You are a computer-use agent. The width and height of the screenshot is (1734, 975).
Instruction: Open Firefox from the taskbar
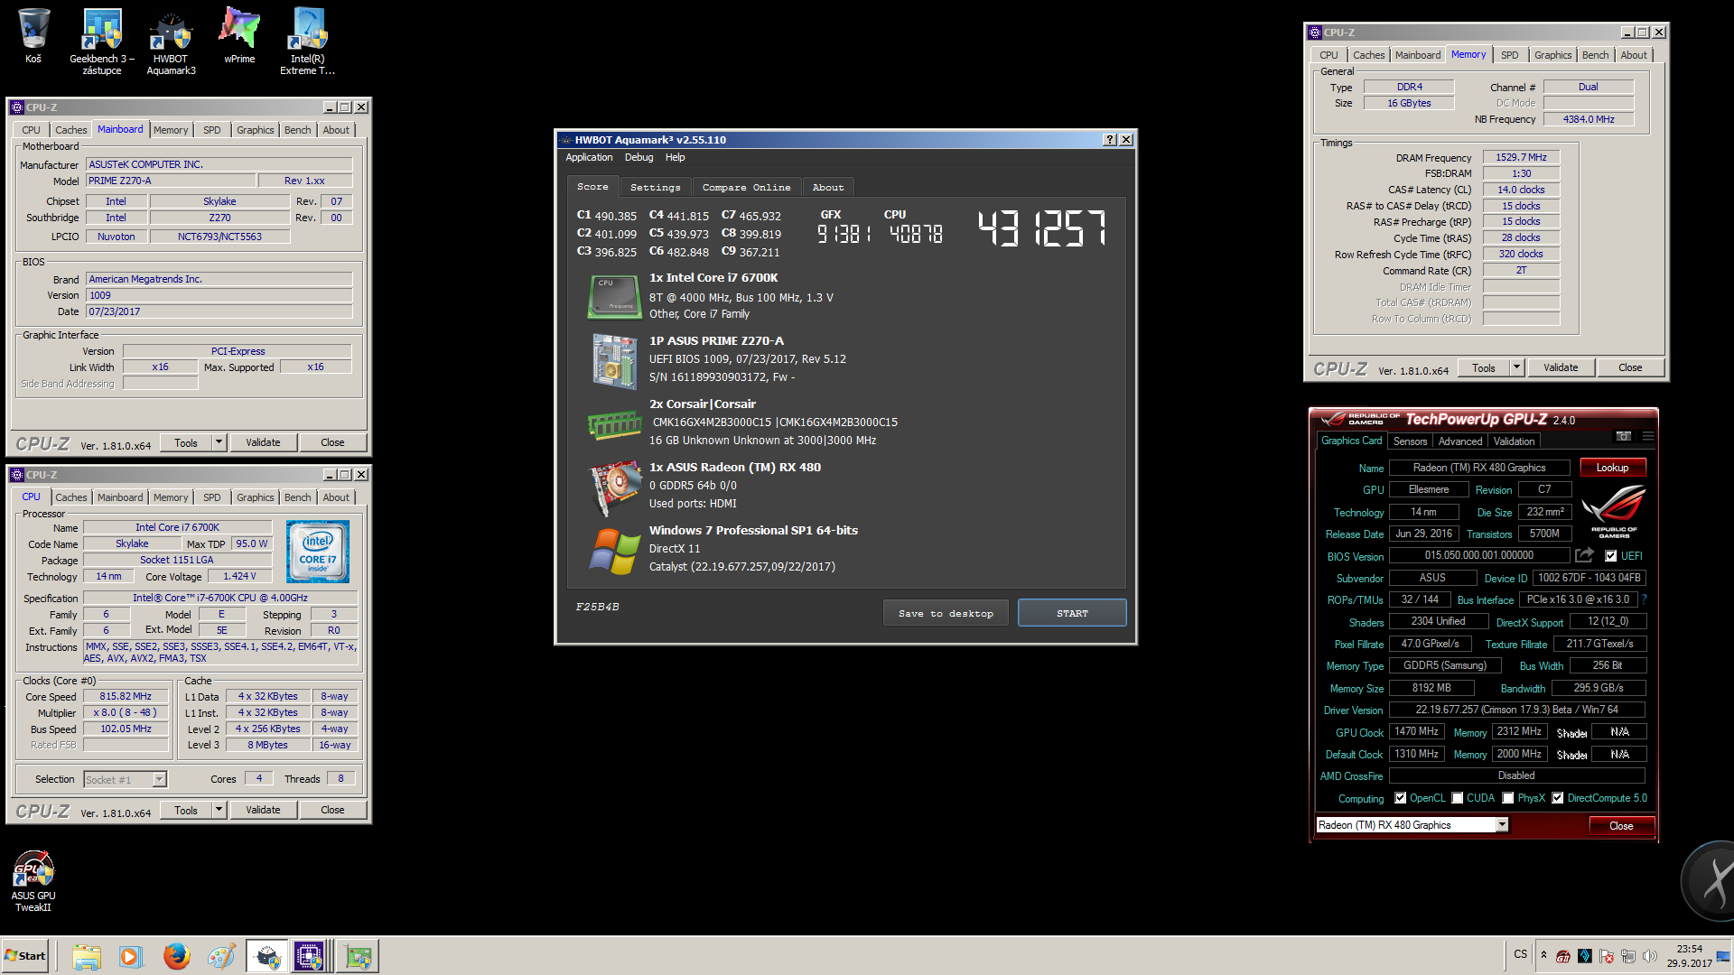click(176, 956)
